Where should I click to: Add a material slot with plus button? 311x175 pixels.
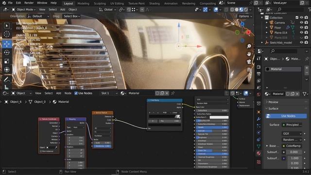307,68
